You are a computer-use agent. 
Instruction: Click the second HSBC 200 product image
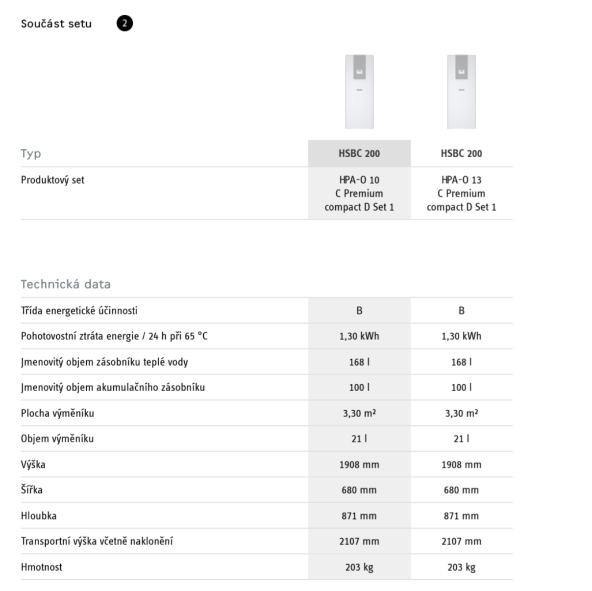pos(461,92)
